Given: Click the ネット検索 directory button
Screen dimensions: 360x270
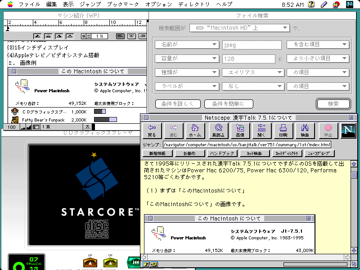Looking at the screenshot, I should click(x=254, y=153).
